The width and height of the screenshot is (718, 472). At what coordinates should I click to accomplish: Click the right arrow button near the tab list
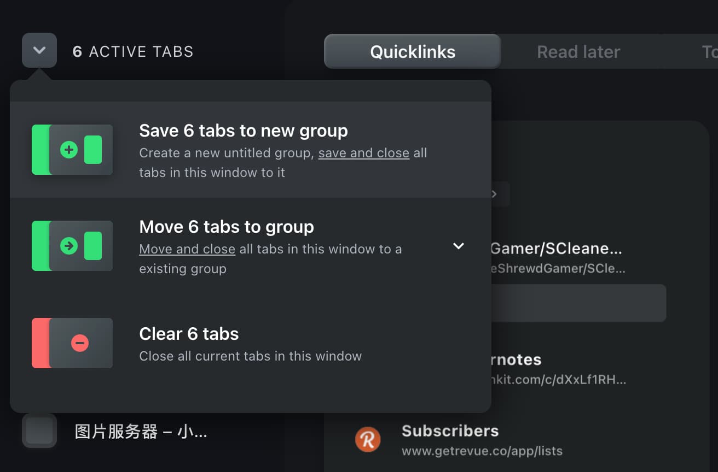click(x=495, y=194)
